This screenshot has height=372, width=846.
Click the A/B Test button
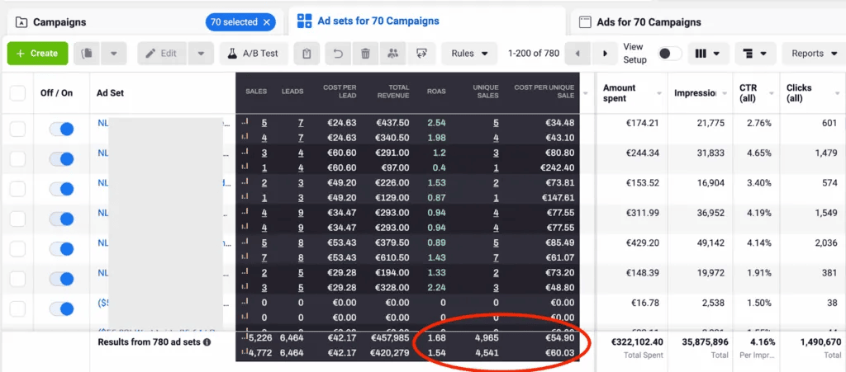[x=253, y=54]
